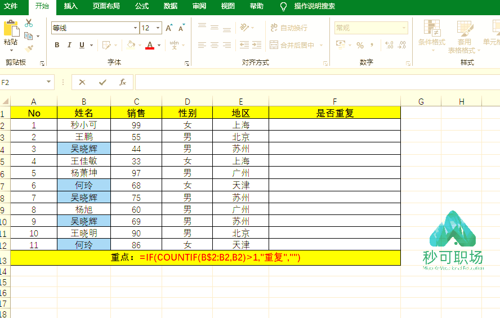Screen dimensions: 500x318
Task: Click the Format Painter brush icon
Action: coord(29,48)
